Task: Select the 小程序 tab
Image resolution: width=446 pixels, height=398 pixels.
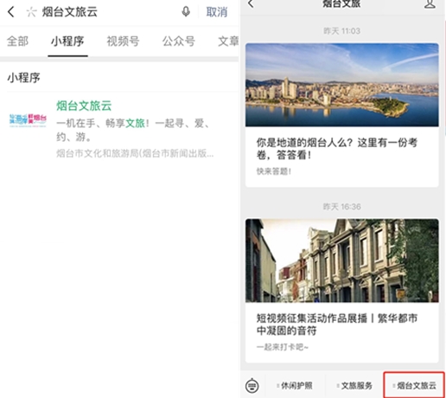Action: point(67,41)
